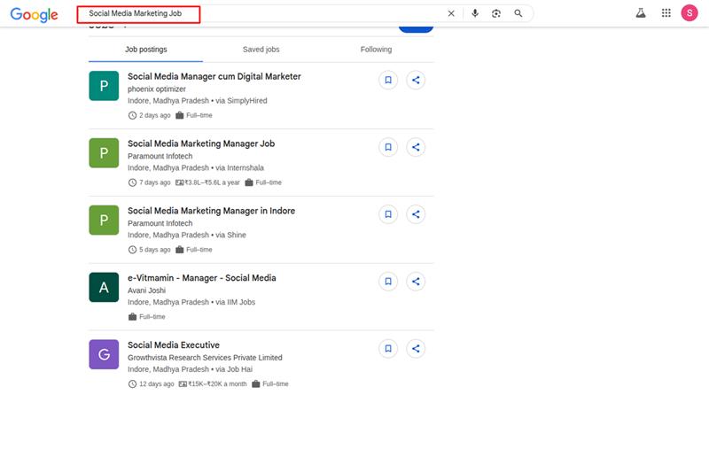Click the via Job Hai location line
Screen dimensions: 709x472
(x=190, y=369)
